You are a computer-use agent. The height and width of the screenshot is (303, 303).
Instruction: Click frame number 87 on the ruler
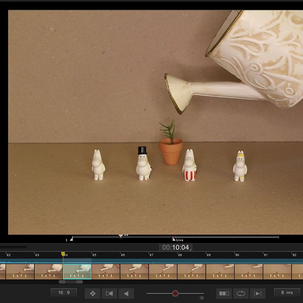tap(151, 255)
